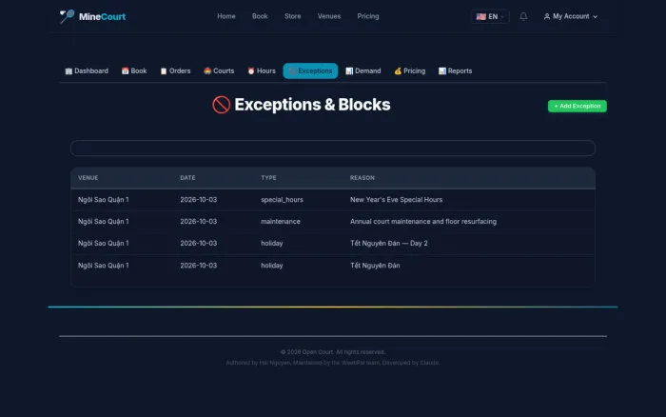Expand the My Account menu chevron
Viewport: 666px width, 417px height.
point(595,17)
